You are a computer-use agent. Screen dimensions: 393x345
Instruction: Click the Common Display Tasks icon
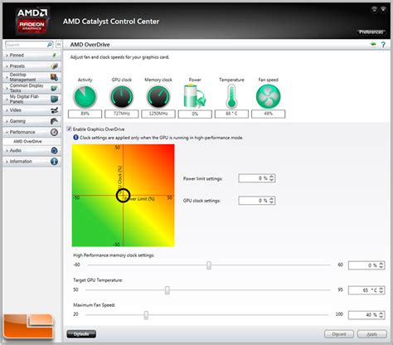(54, 88)
